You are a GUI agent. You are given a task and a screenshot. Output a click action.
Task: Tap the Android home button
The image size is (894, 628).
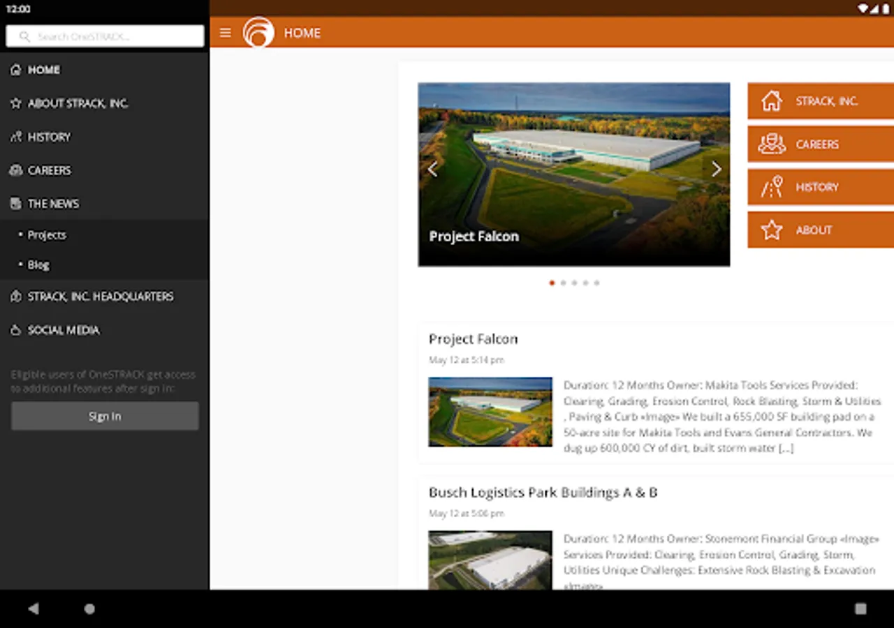(89, 608)
